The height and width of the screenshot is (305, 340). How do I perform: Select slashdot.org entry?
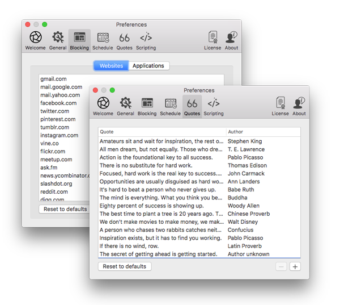[x=56, y=183]
